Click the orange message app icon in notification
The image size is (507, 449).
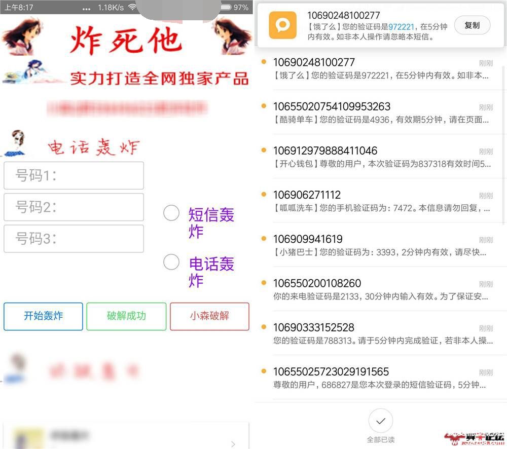282,25
